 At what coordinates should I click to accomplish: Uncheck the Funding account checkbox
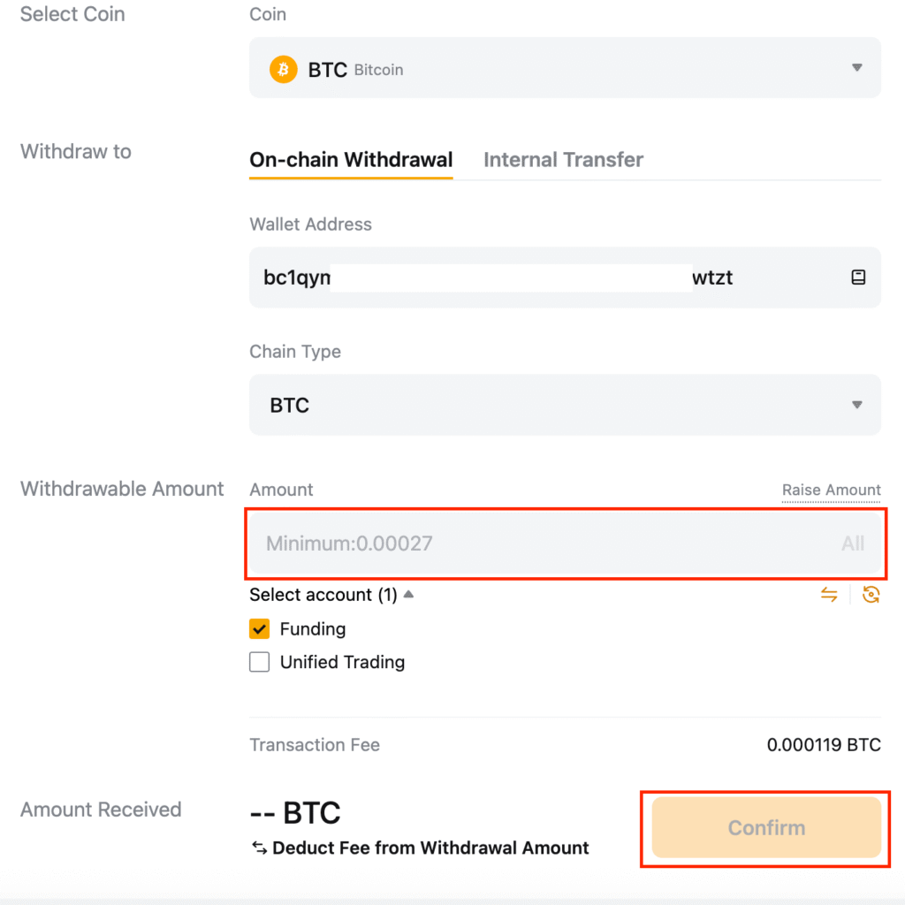(260, 629)
